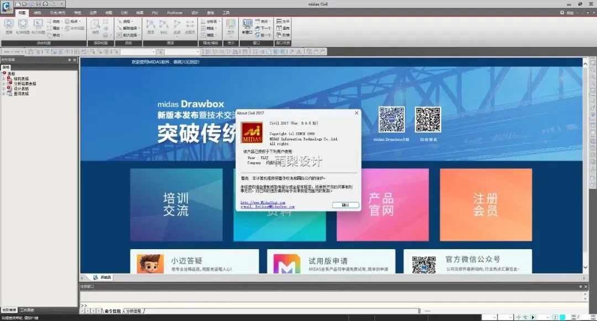This screenshot has width=597, height=321.
Task: Open the 关闭 window dropdown in ribbon
Action: pos(263,22)
